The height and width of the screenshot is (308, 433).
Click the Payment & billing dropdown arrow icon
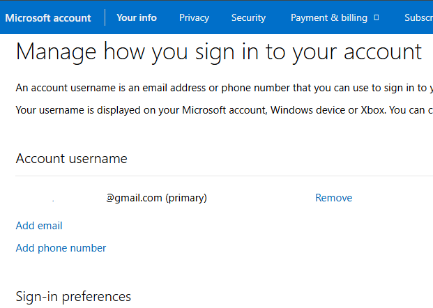[376, 17]
